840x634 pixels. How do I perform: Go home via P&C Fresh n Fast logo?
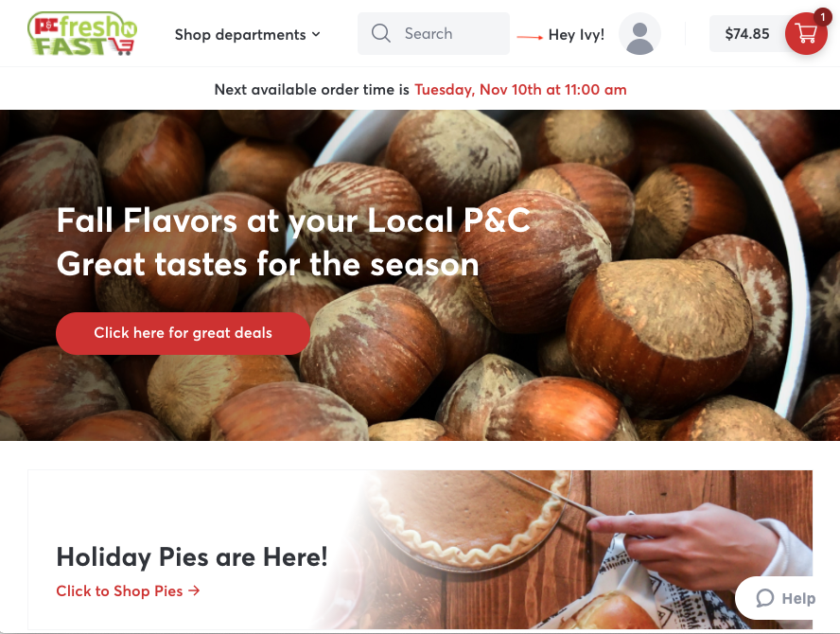pos(82,34)
